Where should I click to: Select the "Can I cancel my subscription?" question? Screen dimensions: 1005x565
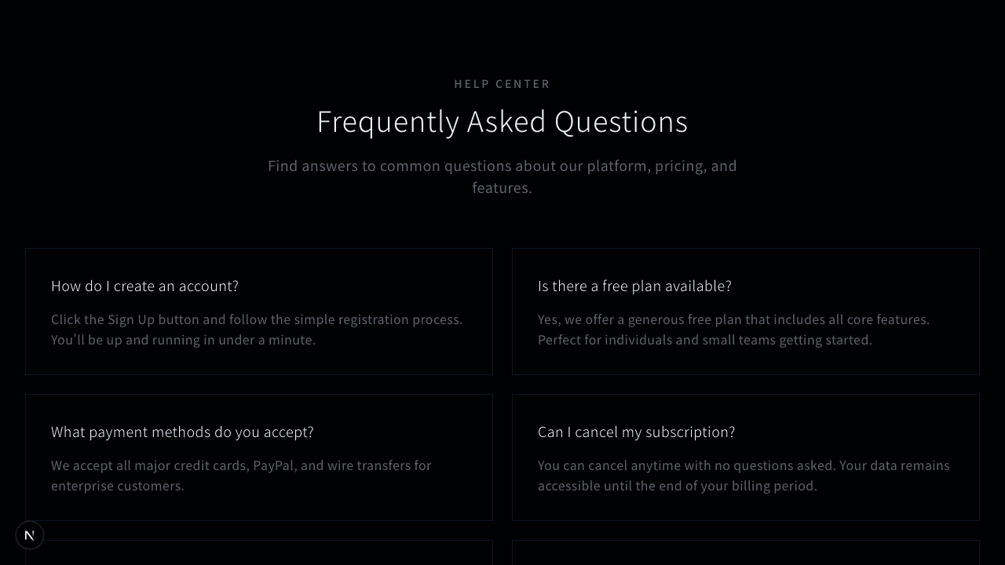(x=636, y=432)
